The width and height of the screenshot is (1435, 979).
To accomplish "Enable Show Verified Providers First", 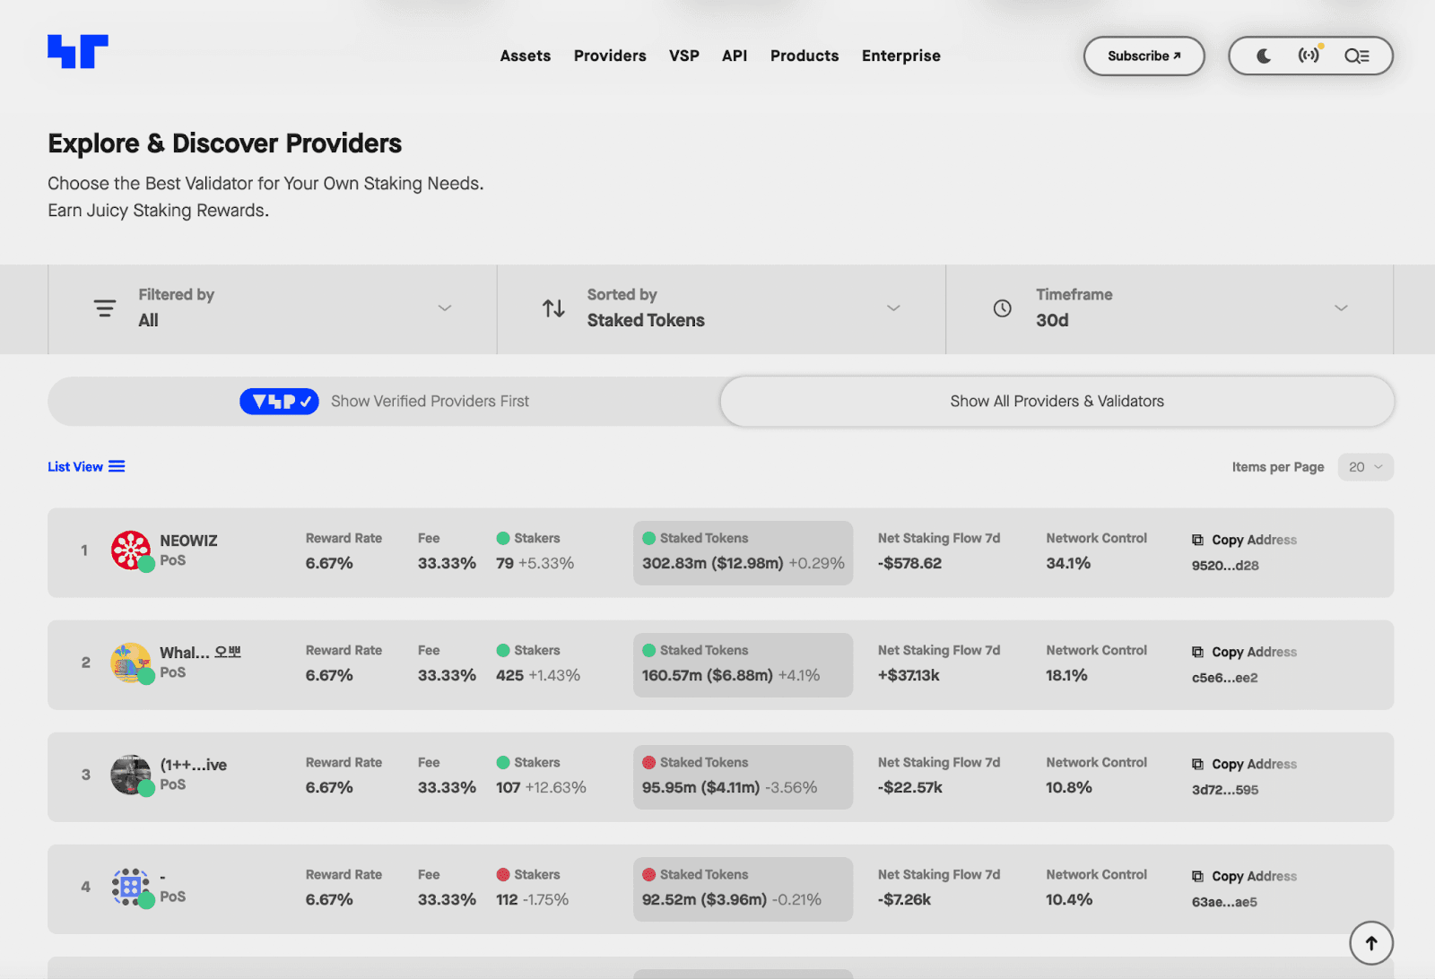I will (385, 401).
